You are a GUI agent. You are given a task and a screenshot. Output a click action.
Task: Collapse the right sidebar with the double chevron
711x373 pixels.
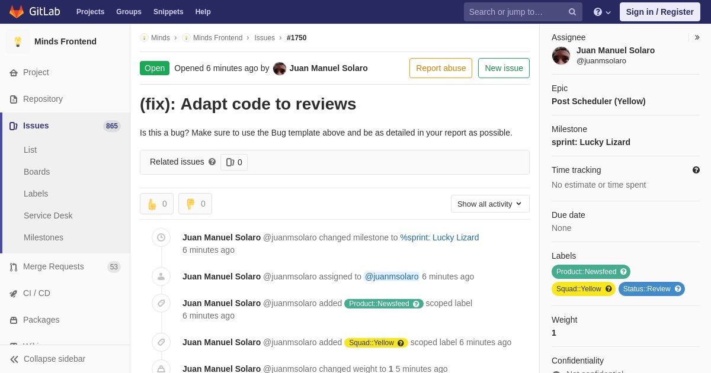tap(697, 37)
